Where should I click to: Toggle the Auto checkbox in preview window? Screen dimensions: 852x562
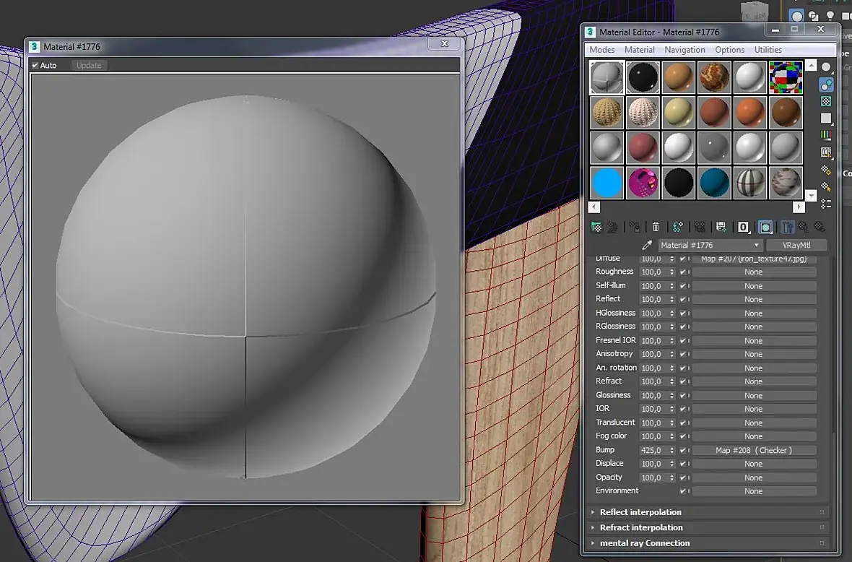click(35, 66)
